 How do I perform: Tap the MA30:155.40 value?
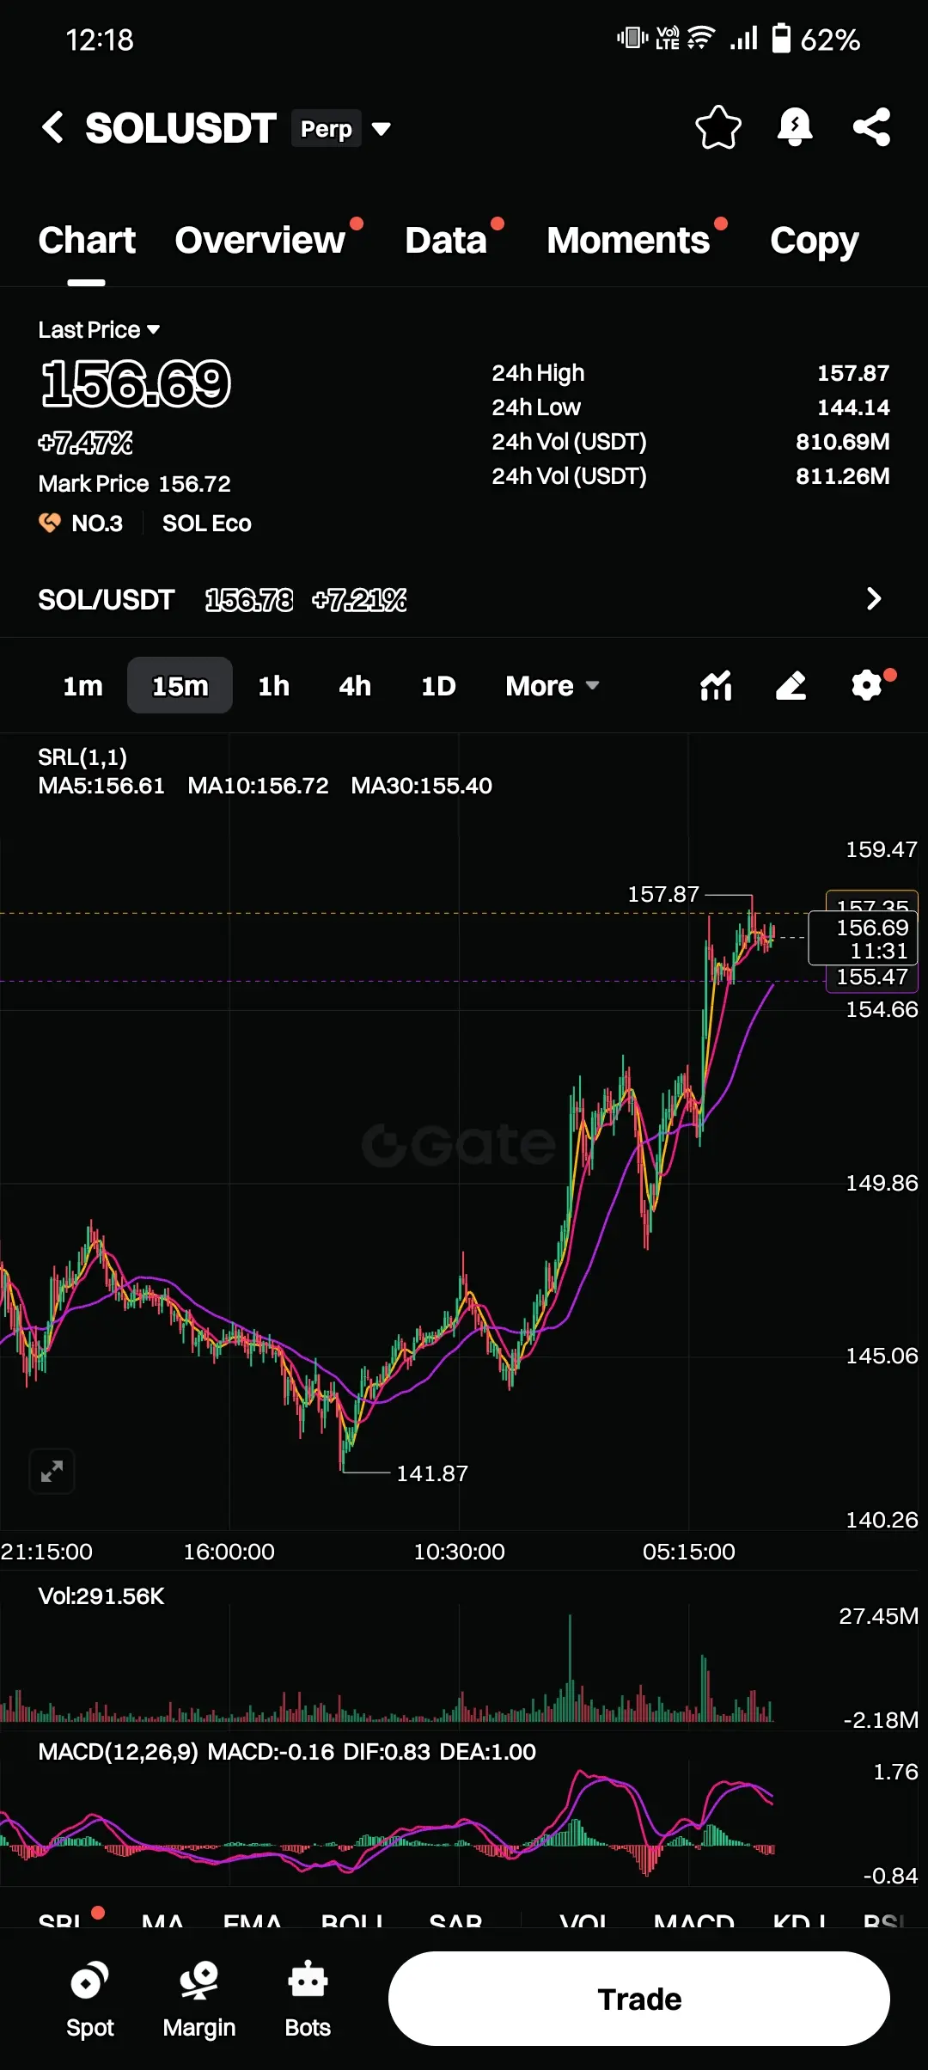(421, 786)
